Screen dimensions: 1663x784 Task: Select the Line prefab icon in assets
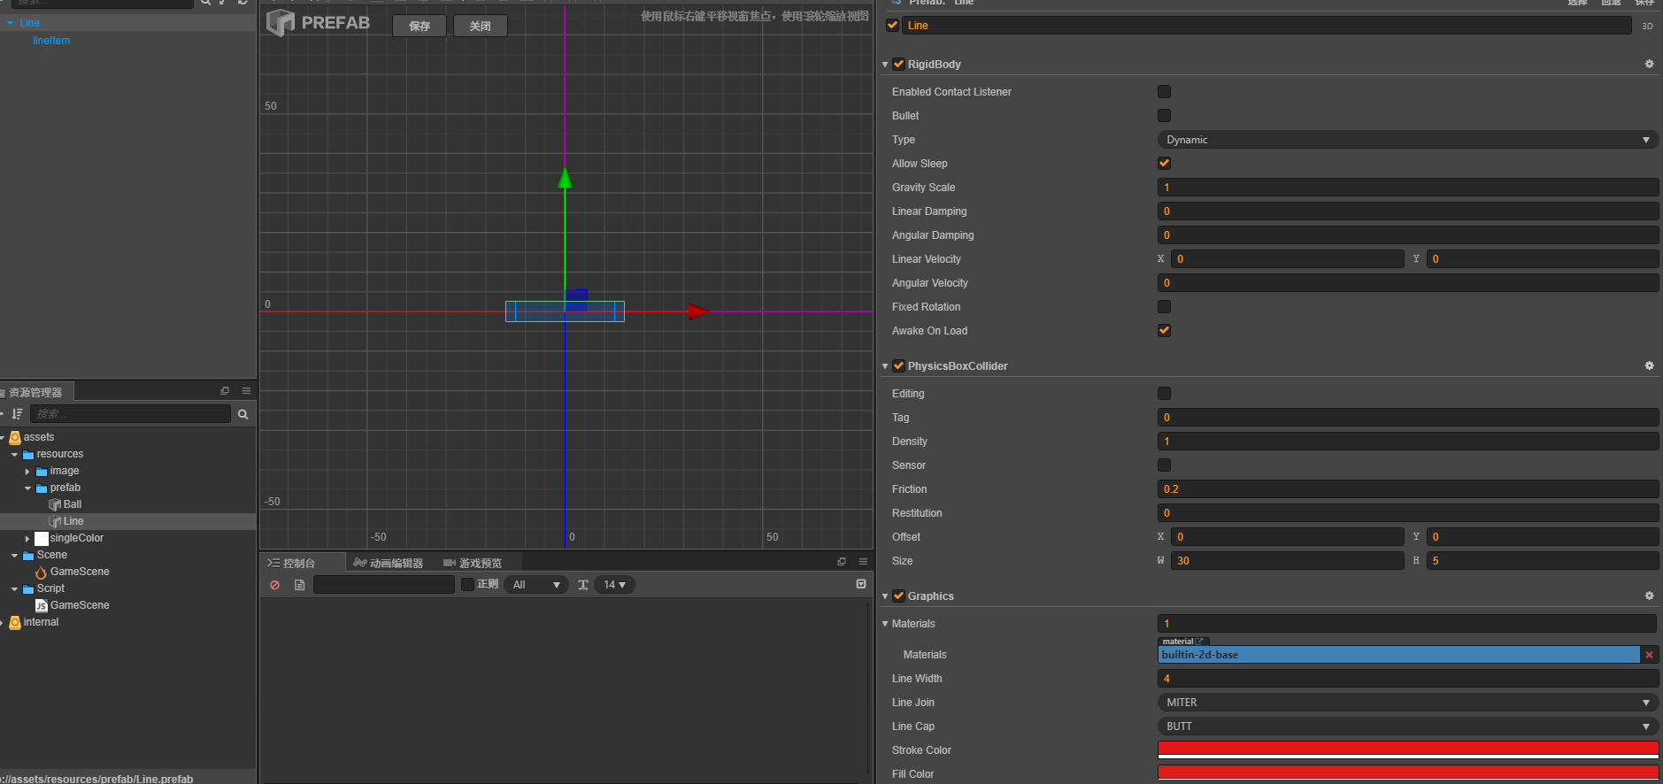coord(55,521)
